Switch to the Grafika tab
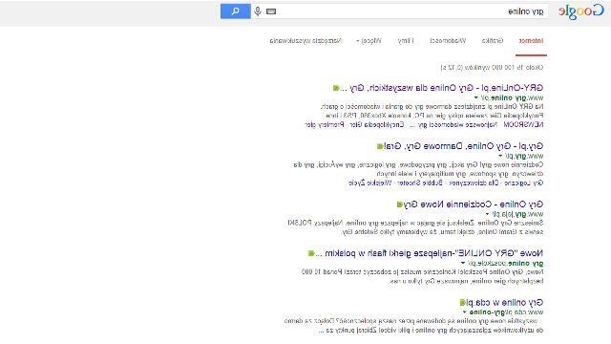611x344 pixels. pos(493,40)
